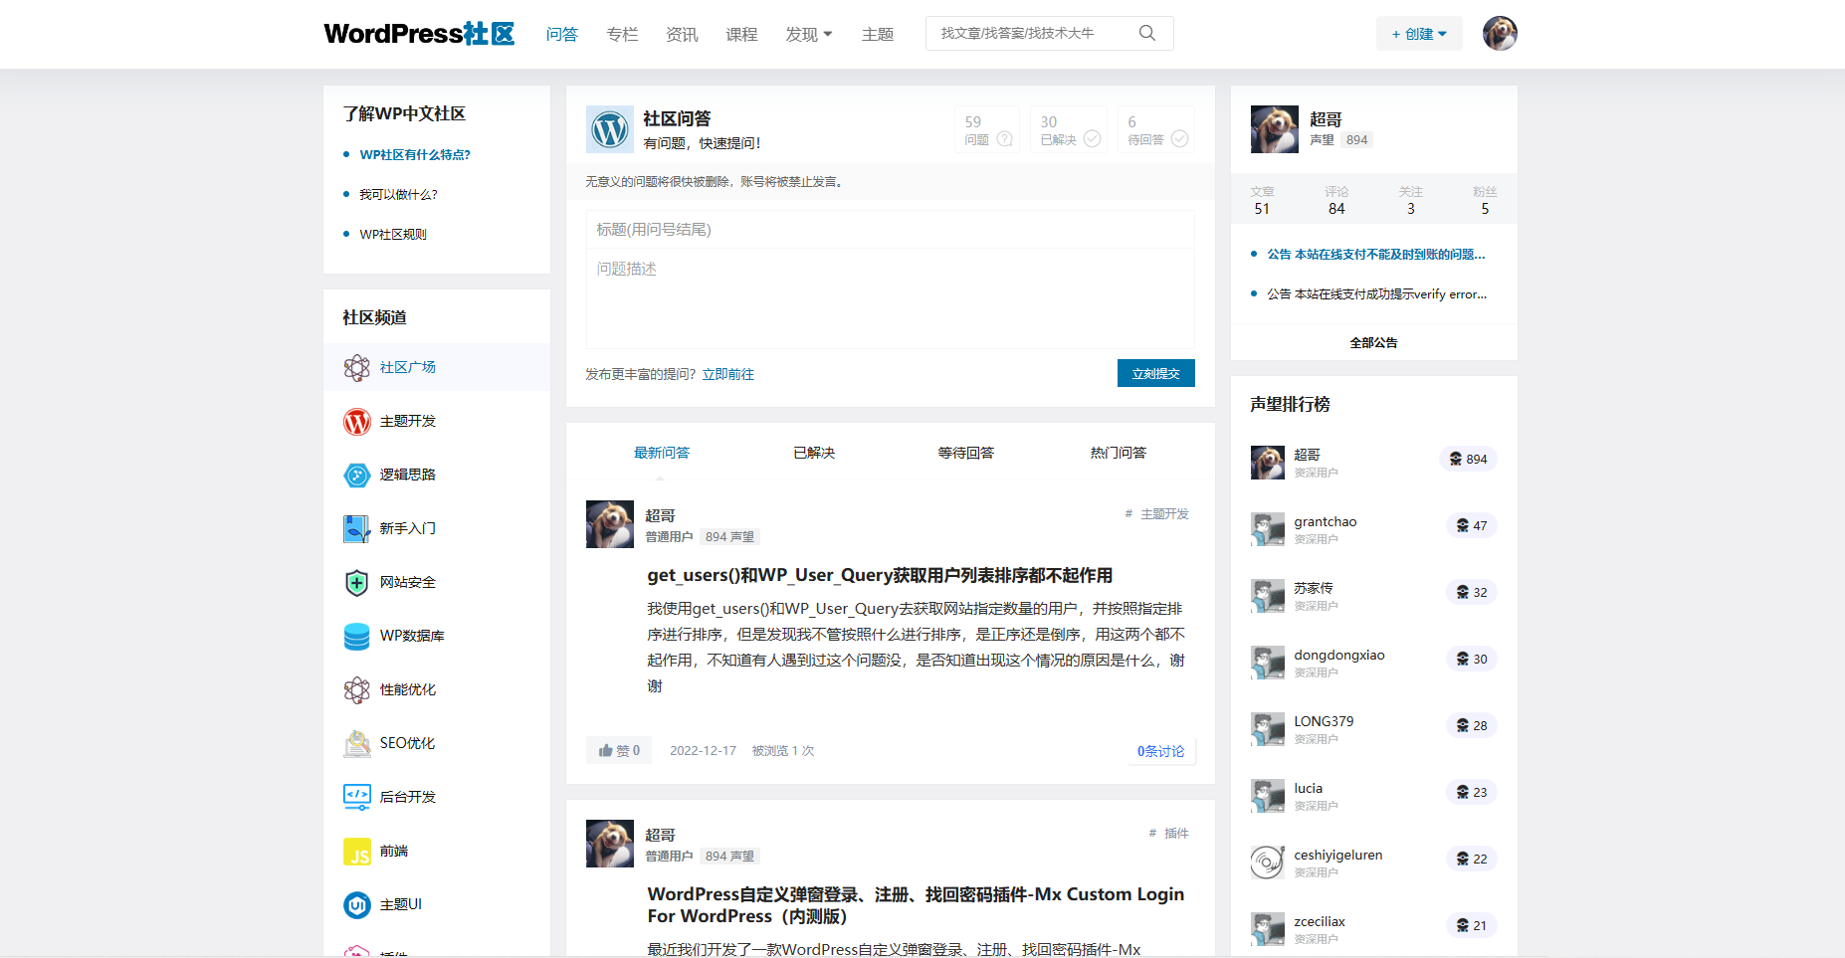Open the 前端 JS icon
This screenshot has height=958, width=1845.
[356, 852]
